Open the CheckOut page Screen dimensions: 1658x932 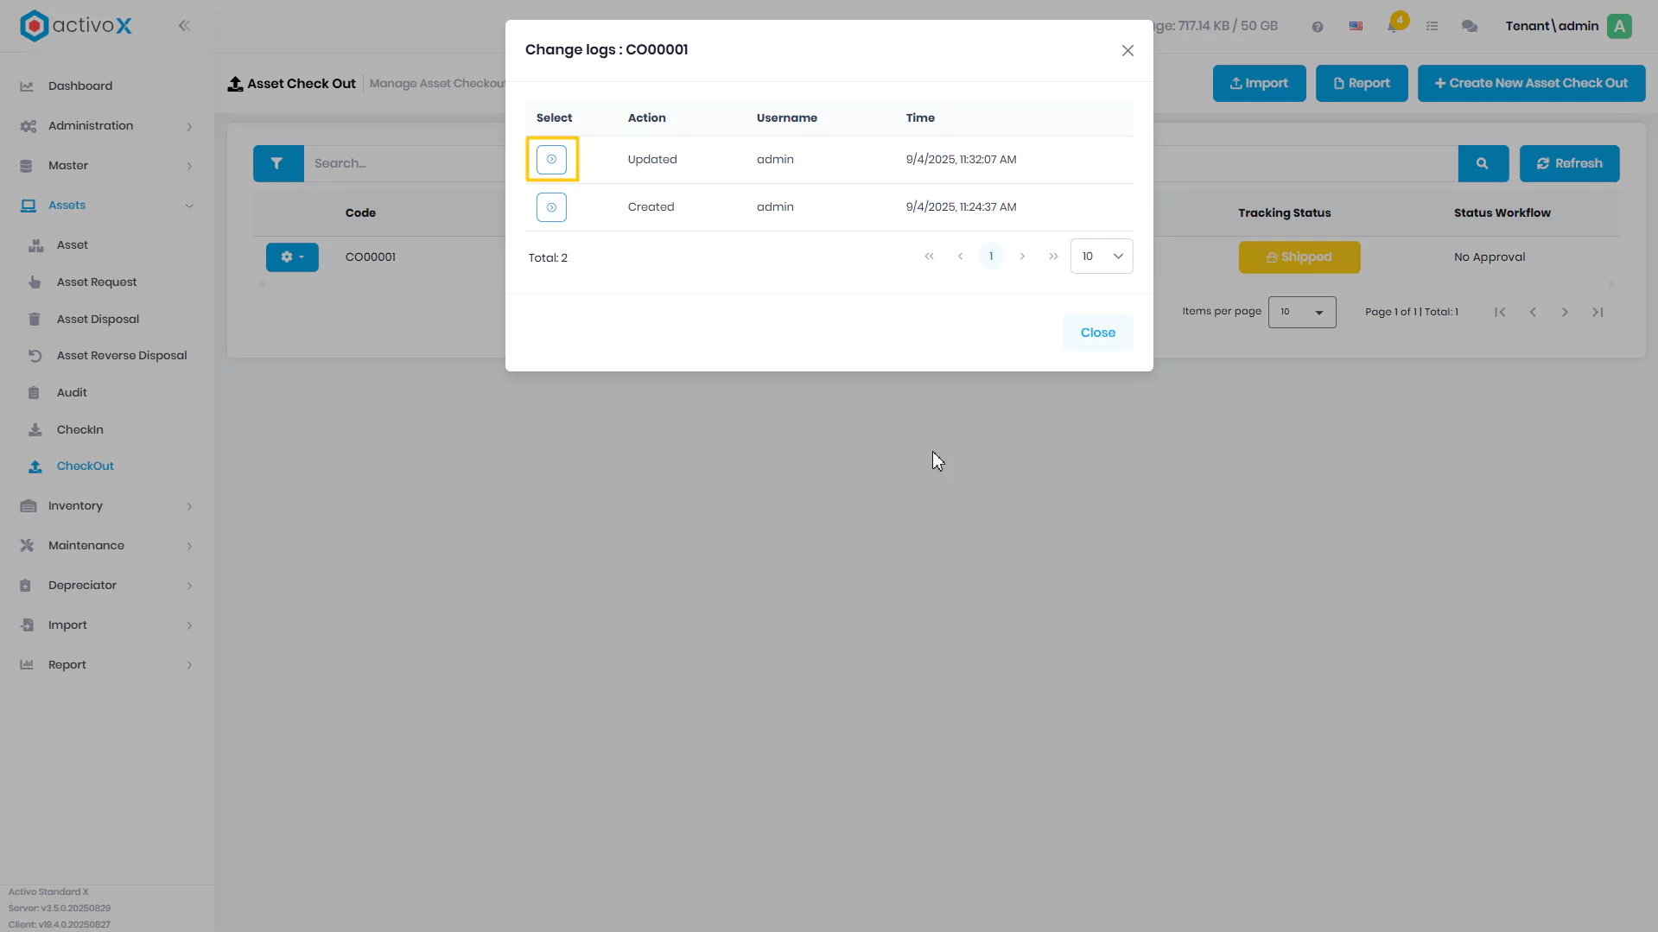[85, 466]
